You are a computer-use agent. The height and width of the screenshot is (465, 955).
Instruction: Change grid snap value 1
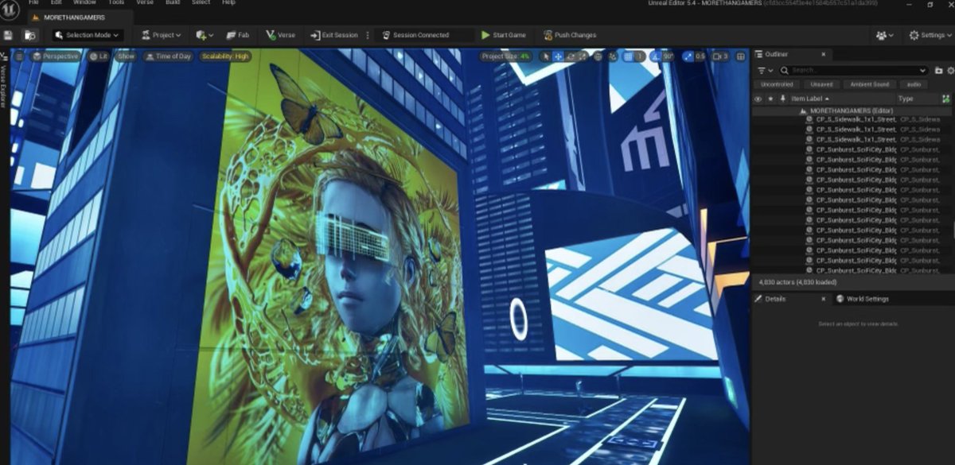639,56
